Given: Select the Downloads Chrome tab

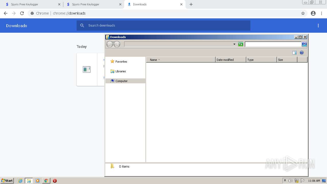Looking at the screenshot, I should (x=155, y=4).
